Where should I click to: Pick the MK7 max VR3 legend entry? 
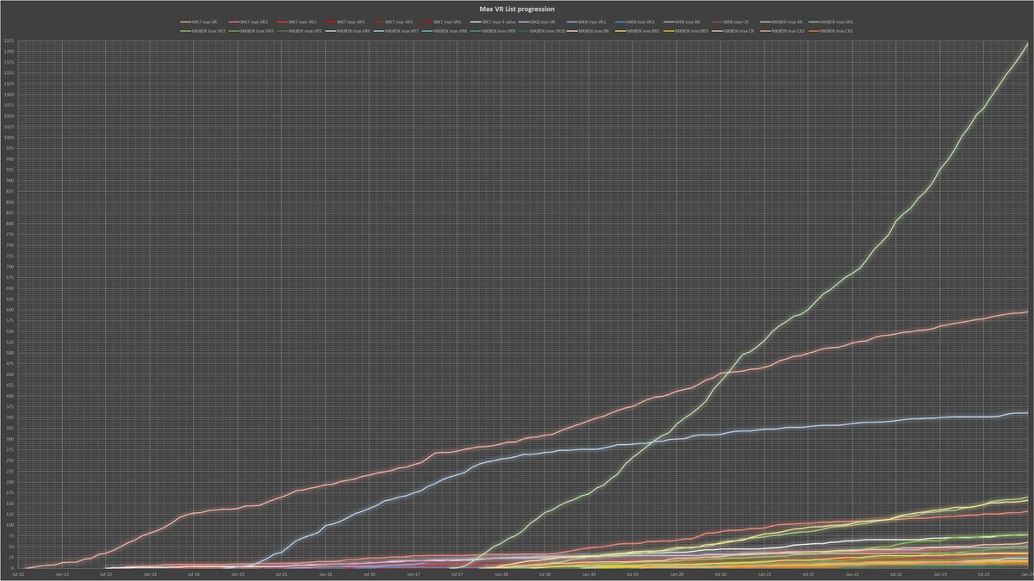point(296,22)
